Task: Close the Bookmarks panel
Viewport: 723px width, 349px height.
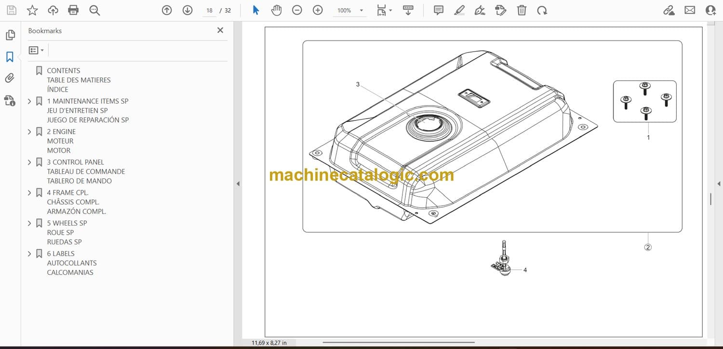Action: click(x=220, y=30)
